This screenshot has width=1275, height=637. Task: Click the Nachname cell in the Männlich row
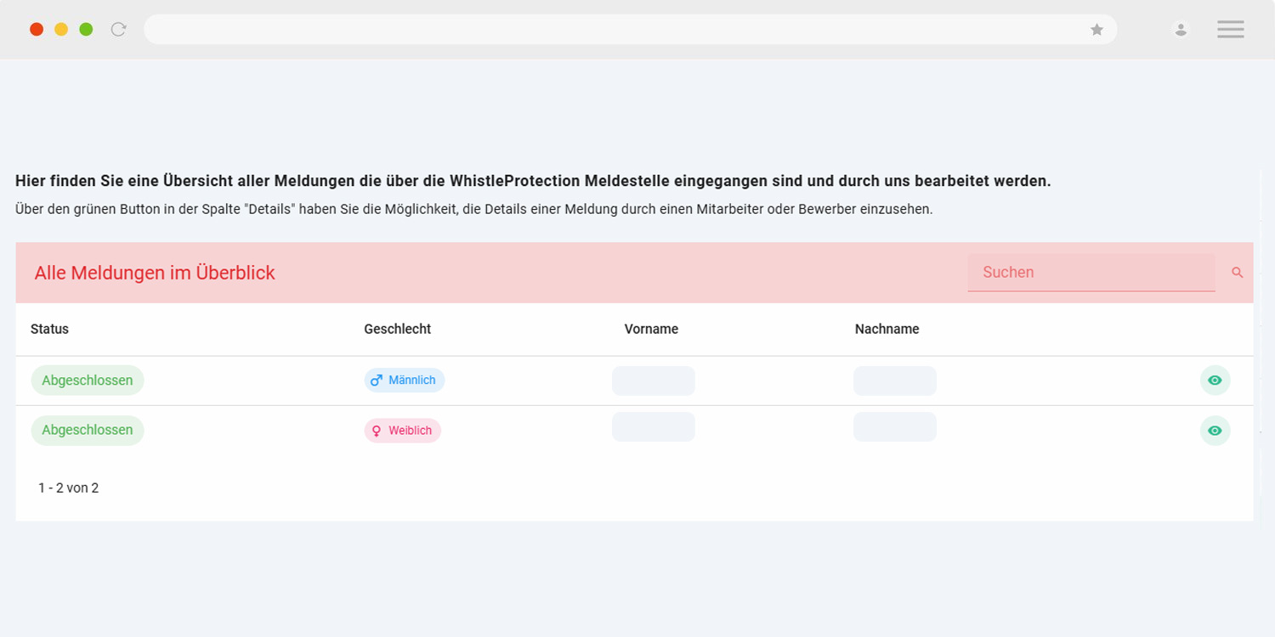point(895,381)
